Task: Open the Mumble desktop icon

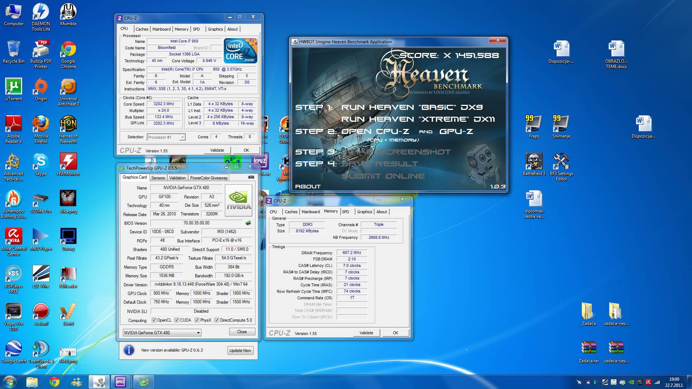Action: (68, 14)
